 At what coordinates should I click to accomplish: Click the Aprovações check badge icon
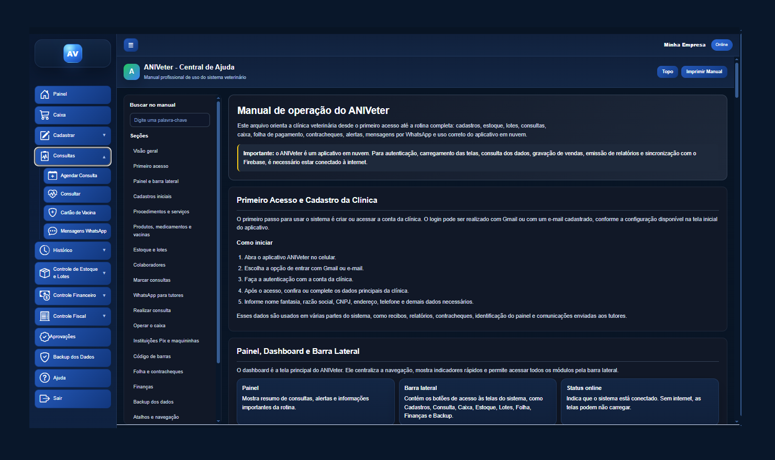[45, 337]
